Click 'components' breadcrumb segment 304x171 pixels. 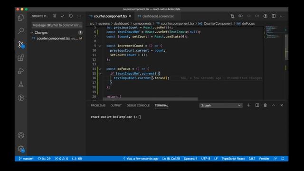pos(142,23)
